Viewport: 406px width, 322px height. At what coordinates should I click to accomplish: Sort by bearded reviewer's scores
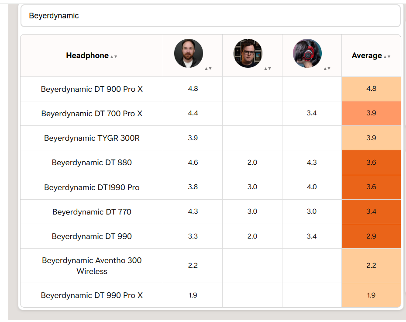(x=208, y=69)
